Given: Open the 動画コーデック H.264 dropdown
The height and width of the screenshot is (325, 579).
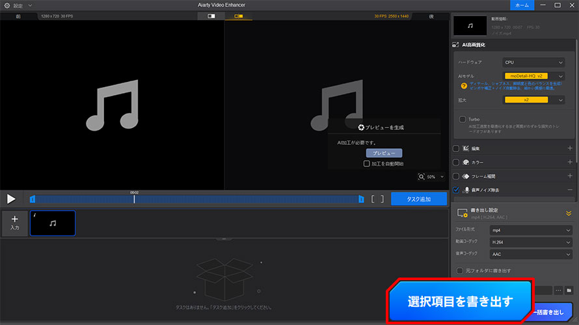Looking at the screenshot, I should (x=531, y=242).
